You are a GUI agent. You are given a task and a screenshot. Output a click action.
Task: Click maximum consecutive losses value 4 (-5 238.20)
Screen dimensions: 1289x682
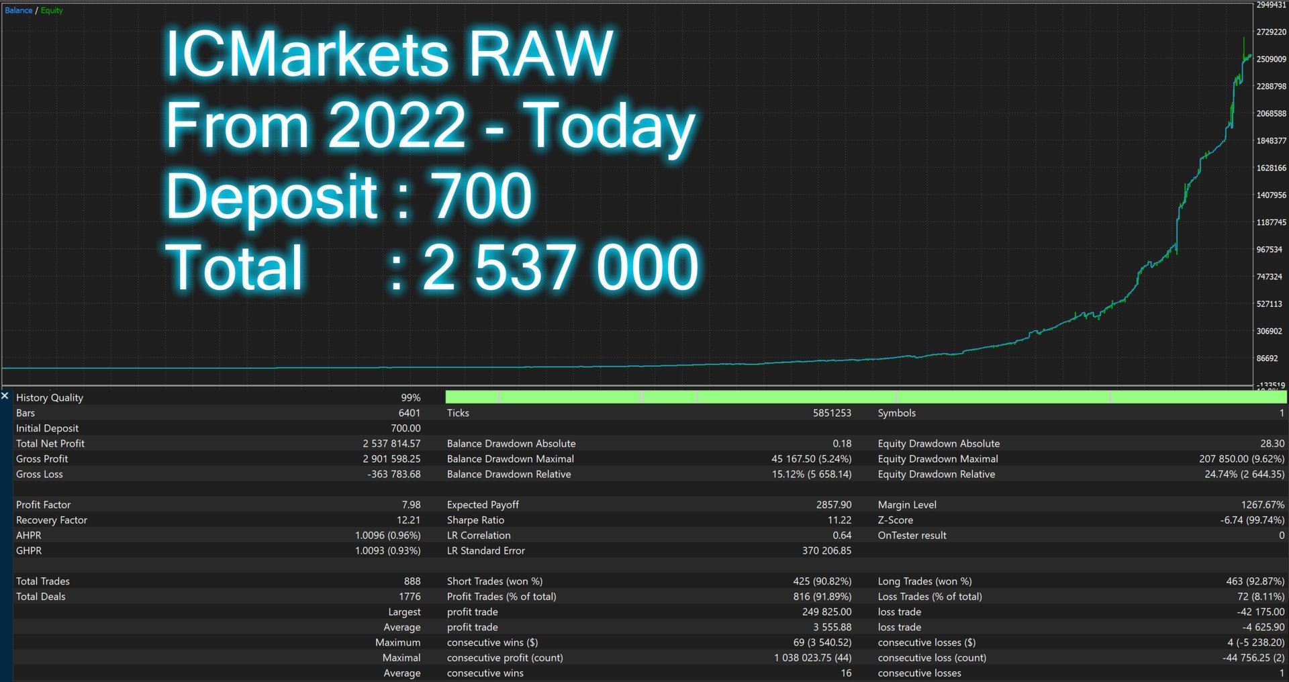1256,643
